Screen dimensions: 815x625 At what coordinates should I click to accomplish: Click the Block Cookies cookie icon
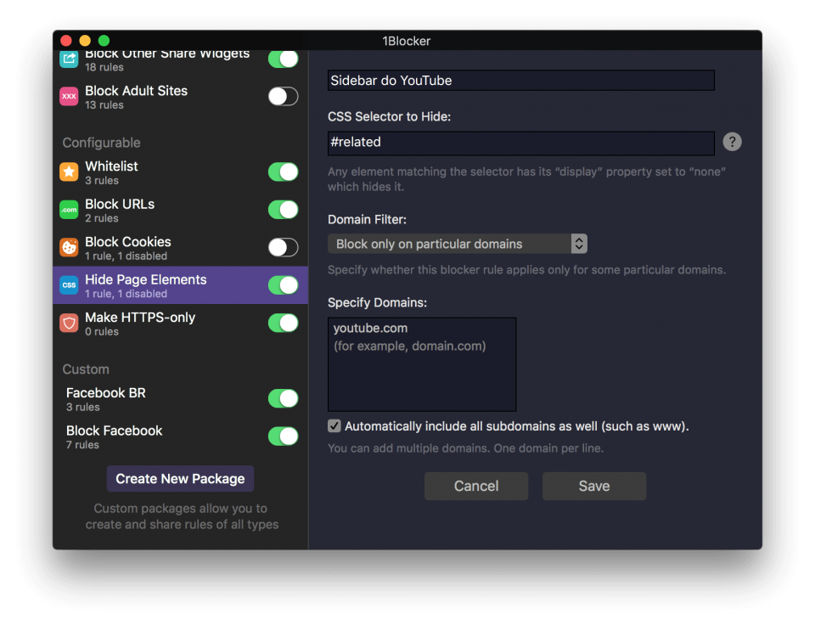click(x=69, y=248)
